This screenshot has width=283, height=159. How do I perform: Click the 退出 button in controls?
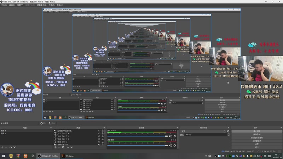[257, 147]
